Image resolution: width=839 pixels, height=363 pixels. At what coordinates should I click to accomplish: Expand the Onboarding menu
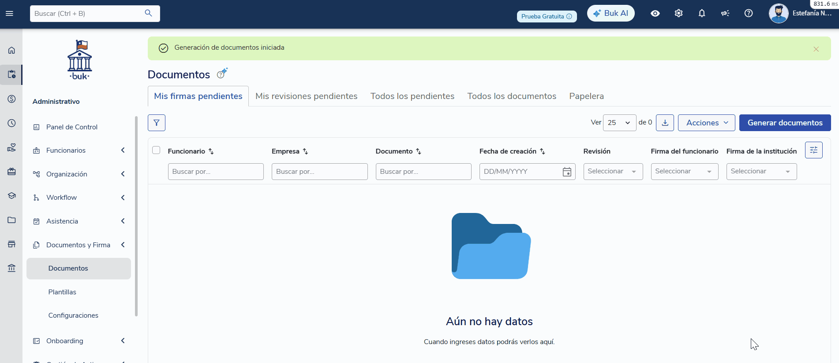tap(79, 341)
